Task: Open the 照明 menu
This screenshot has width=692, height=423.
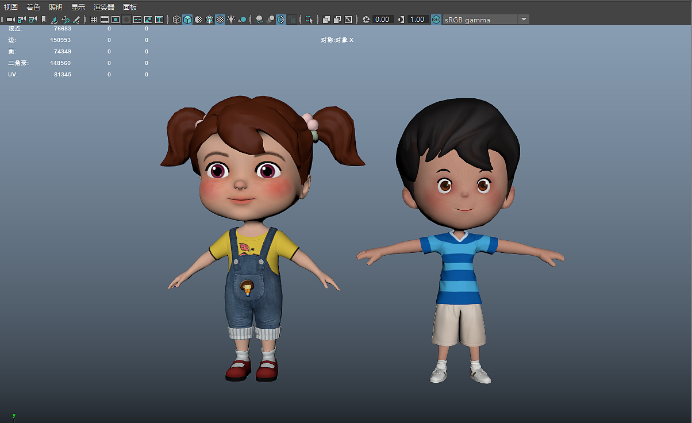Action: point(56,7)
